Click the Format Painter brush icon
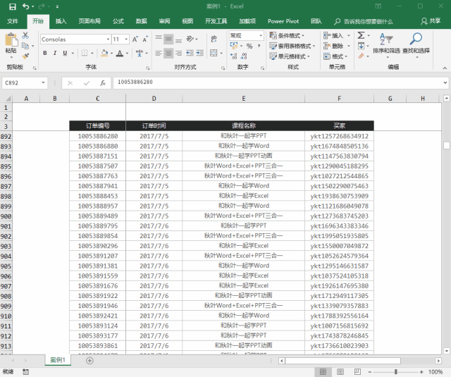The image size is (451, 377). pos(25,56)
